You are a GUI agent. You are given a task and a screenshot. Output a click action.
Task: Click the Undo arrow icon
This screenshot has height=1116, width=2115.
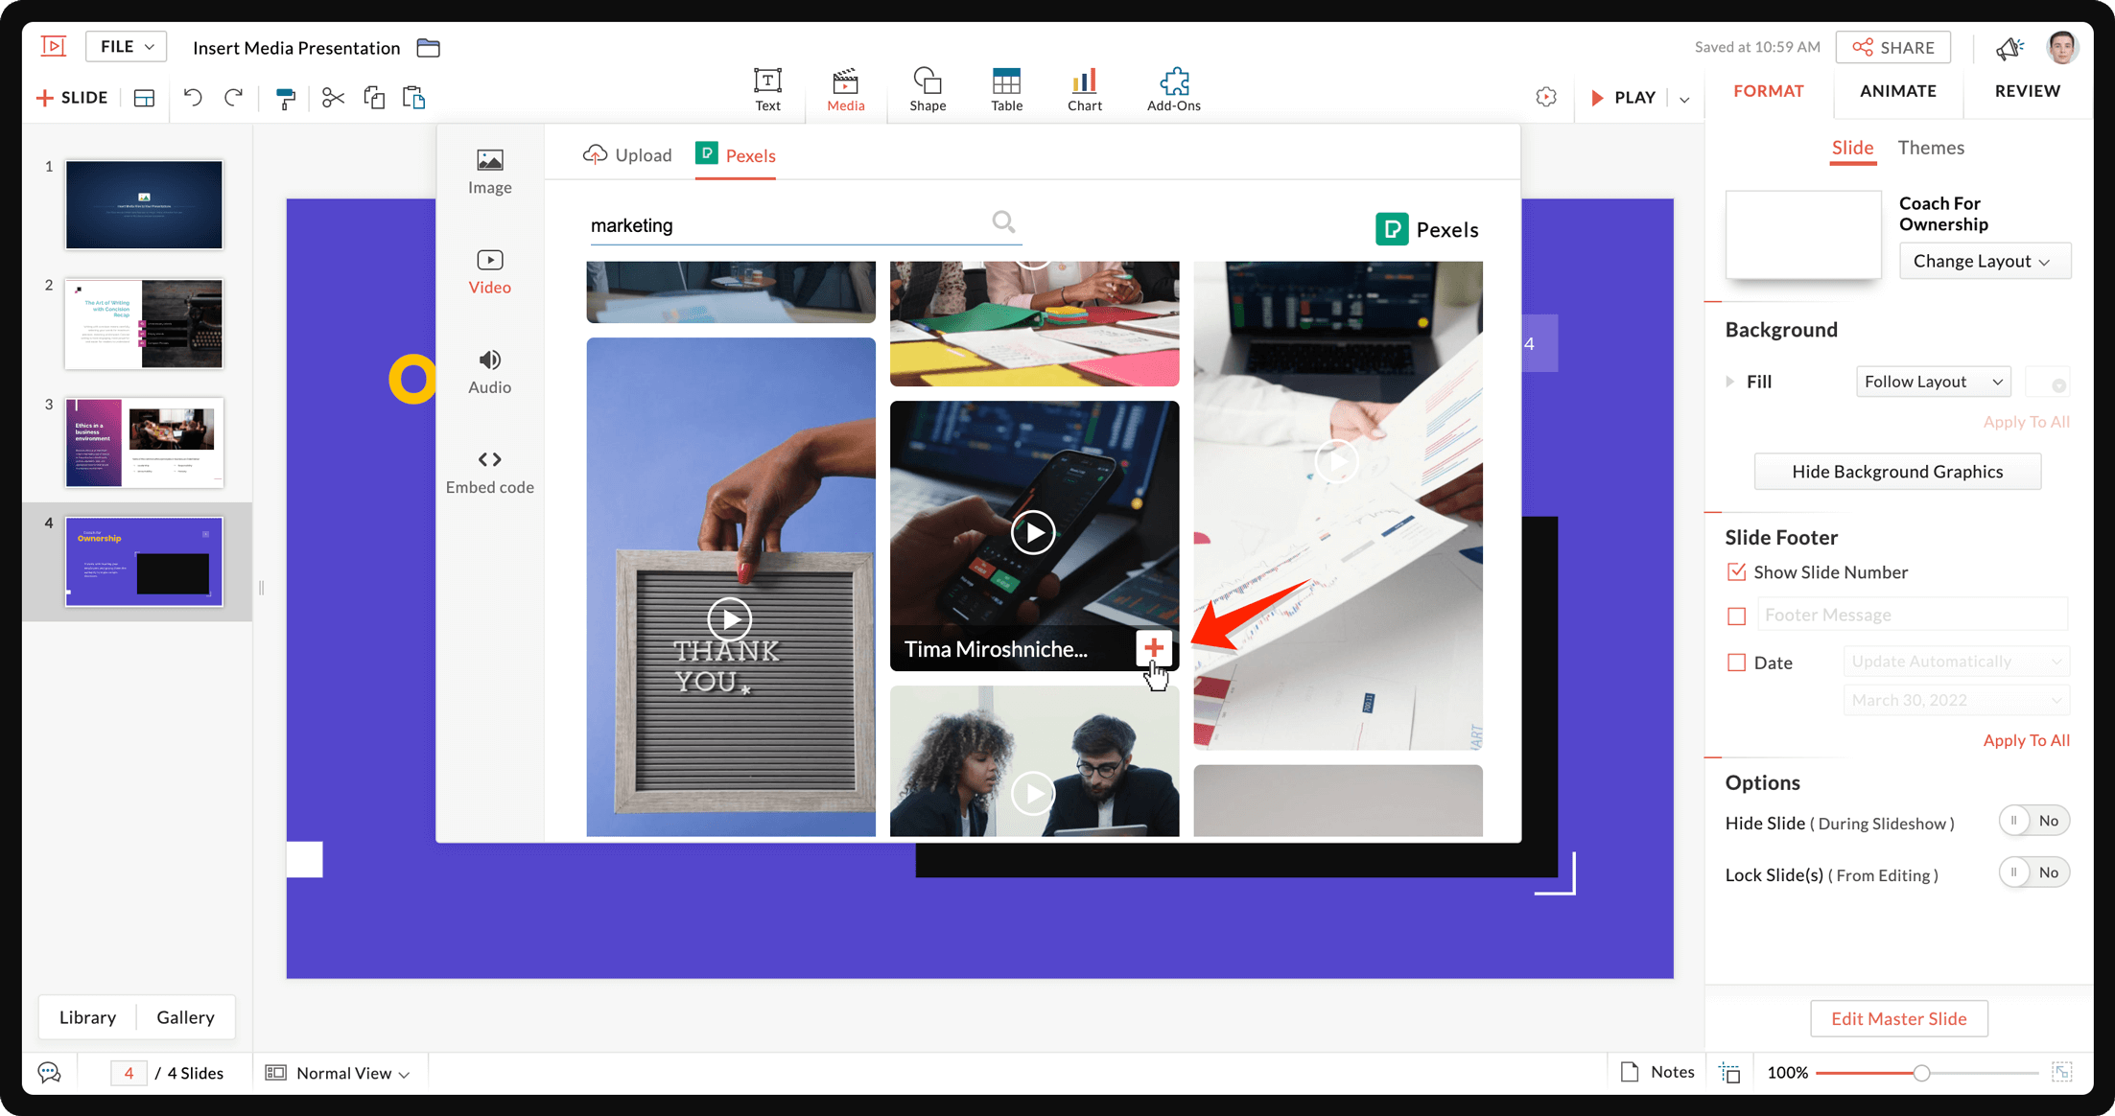[193, 97]
